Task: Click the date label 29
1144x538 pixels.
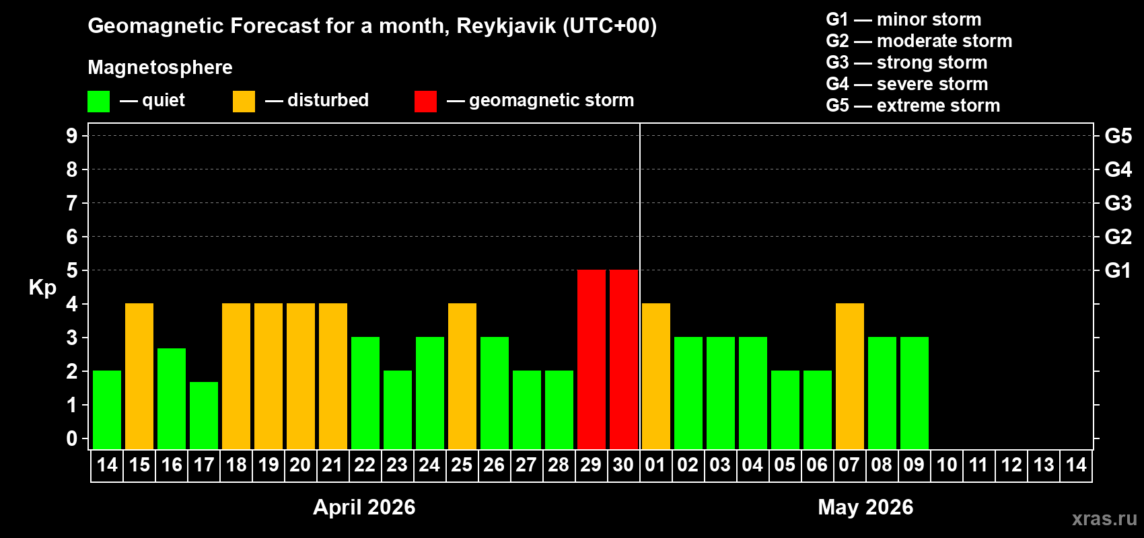Action: [591, 465]
